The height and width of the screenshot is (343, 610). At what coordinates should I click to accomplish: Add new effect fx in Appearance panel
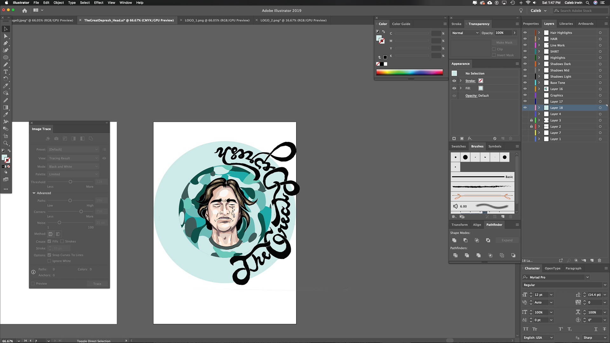(x=470, y=138)
